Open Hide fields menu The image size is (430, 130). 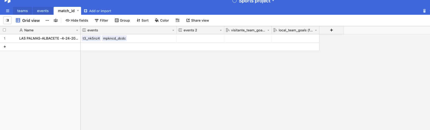pos(77,20)
